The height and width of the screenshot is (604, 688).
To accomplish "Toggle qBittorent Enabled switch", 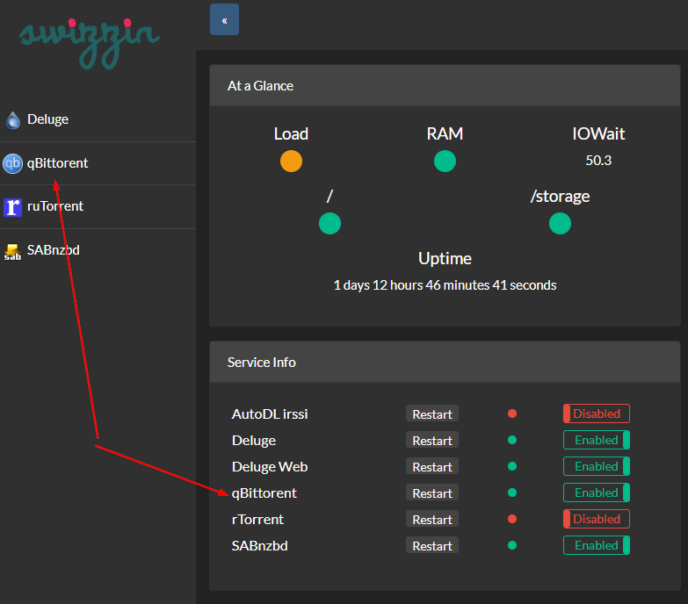I will (x=597, y=493).
